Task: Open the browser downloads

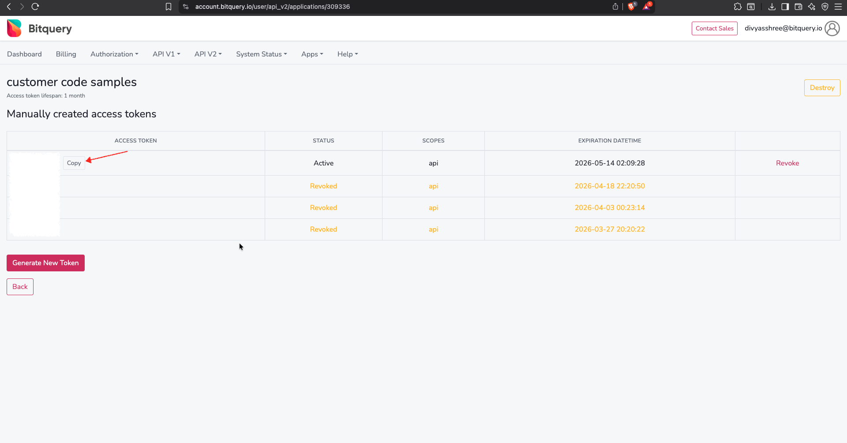Action: coord(772,7)
